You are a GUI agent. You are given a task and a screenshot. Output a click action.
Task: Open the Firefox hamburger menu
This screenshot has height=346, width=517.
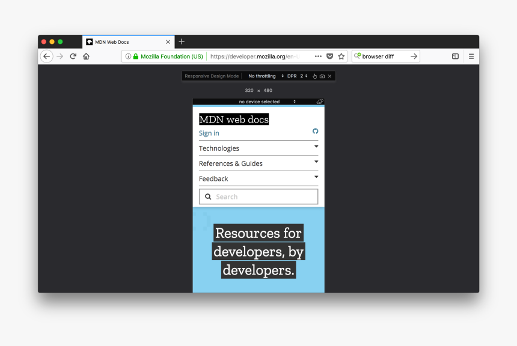pos(471,56)
